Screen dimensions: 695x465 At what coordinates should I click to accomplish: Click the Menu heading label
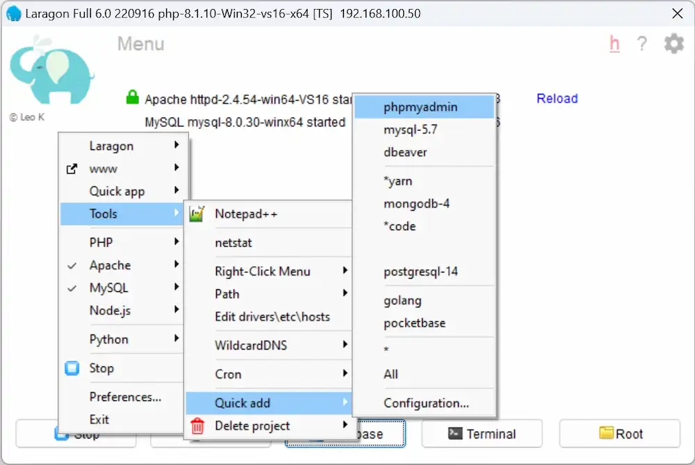tap(141, 44)
